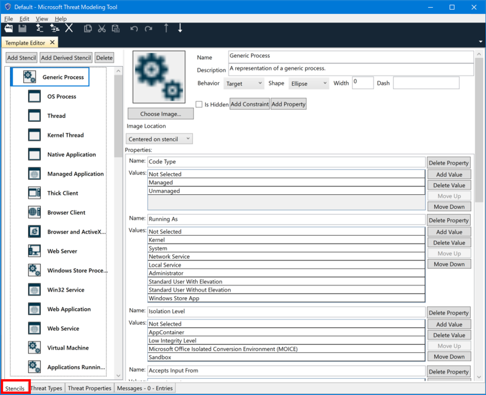The width and height of the screenshot is (486, 395).
Task: Click the add derived stencil toolbar icon
Action: point(54,28)
